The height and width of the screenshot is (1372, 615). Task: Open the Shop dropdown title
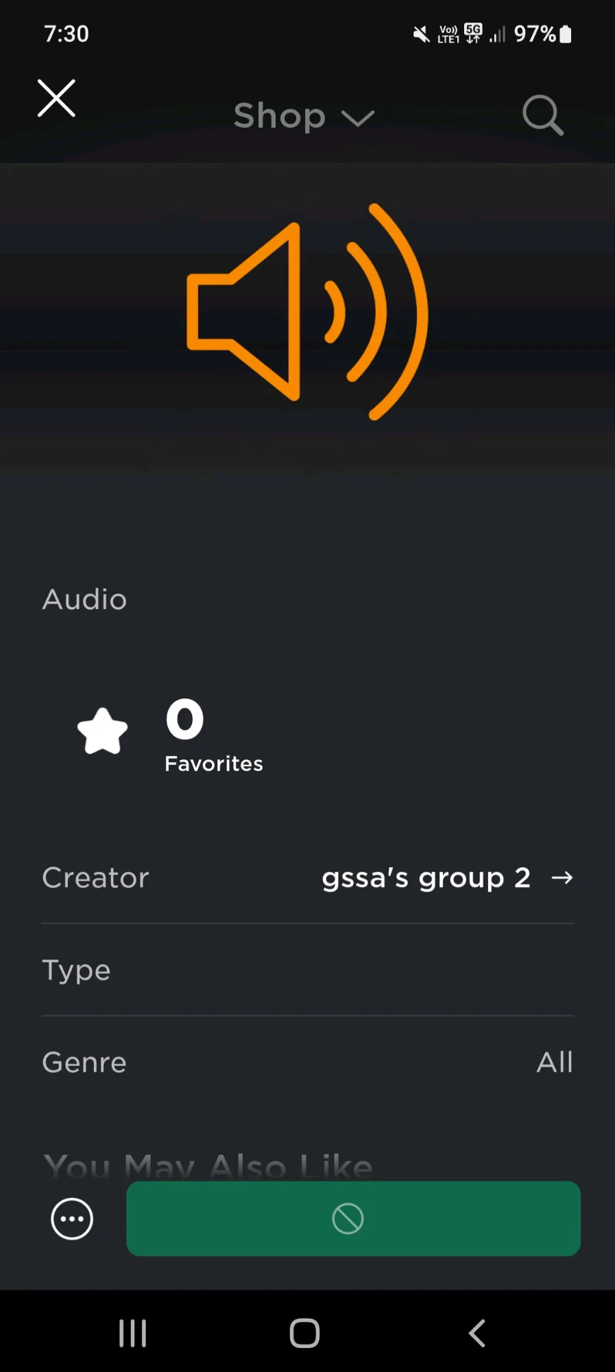click(279, 116)
